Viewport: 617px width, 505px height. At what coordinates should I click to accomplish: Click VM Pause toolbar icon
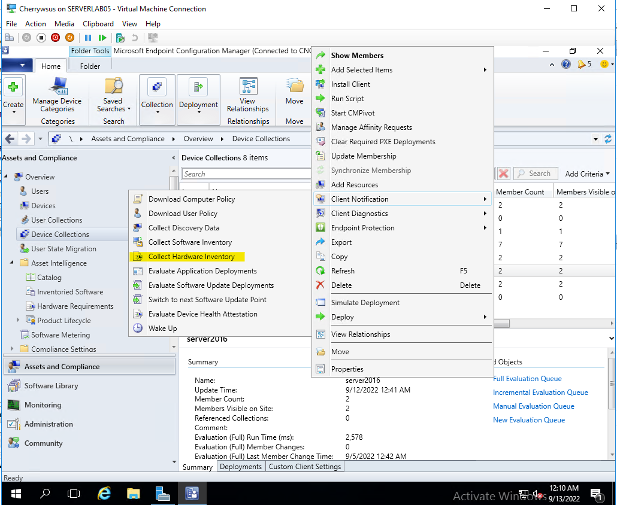(87, 38)
